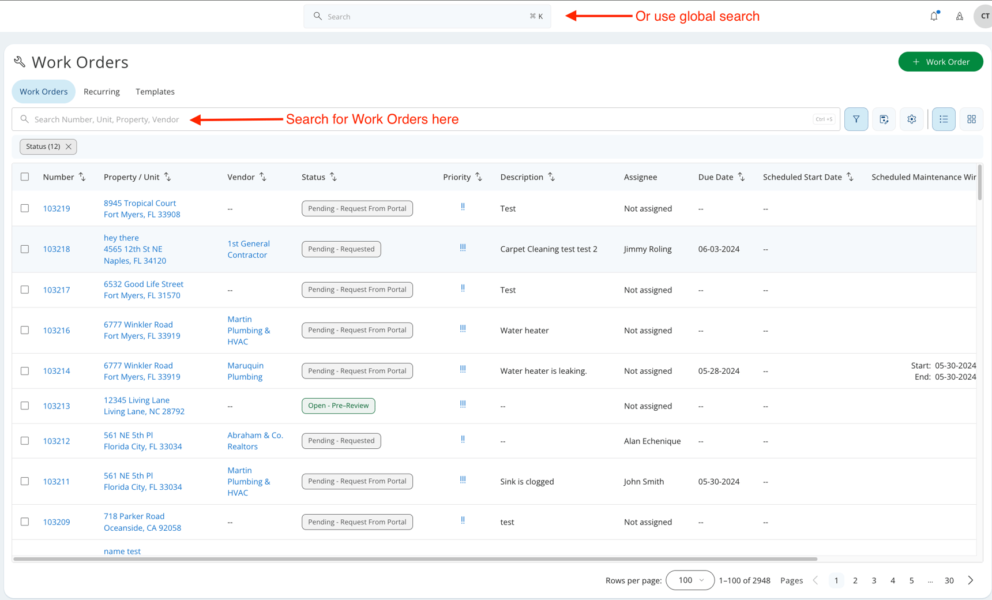Sort the table by Priority column

(x=479, y=177)
